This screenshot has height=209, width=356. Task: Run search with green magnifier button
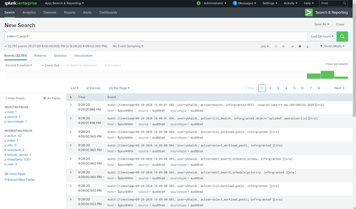point(342,36)
